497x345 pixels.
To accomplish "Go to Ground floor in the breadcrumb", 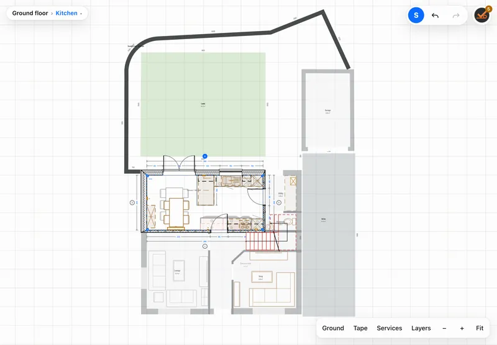I will click(30, 13).
